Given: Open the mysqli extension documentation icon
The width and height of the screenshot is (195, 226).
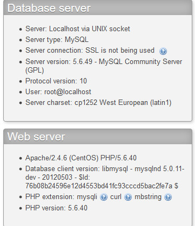Looking at the screenshot, I should [104, 197].
